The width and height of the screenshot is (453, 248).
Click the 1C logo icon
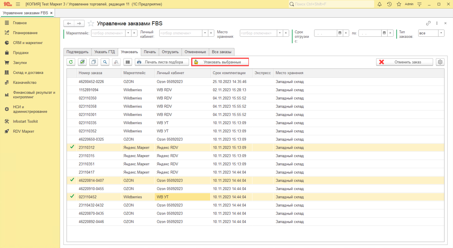click(8, 4)
